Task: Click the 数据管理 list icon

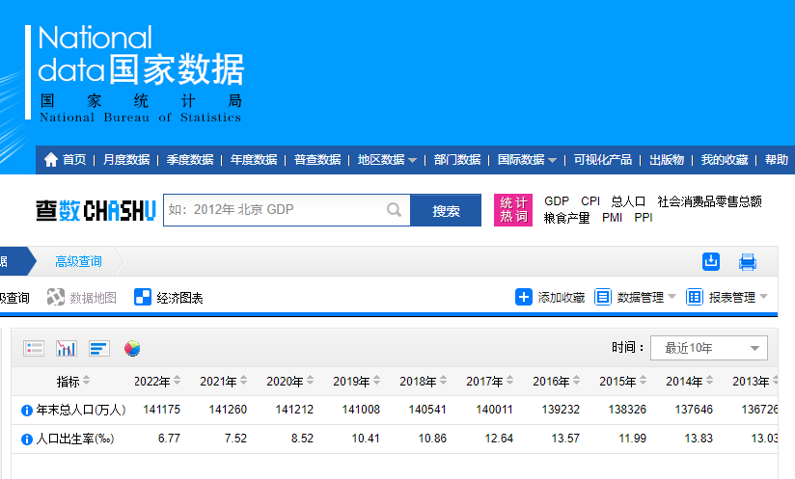Action: pyautogui.click(x=603, y=297)
